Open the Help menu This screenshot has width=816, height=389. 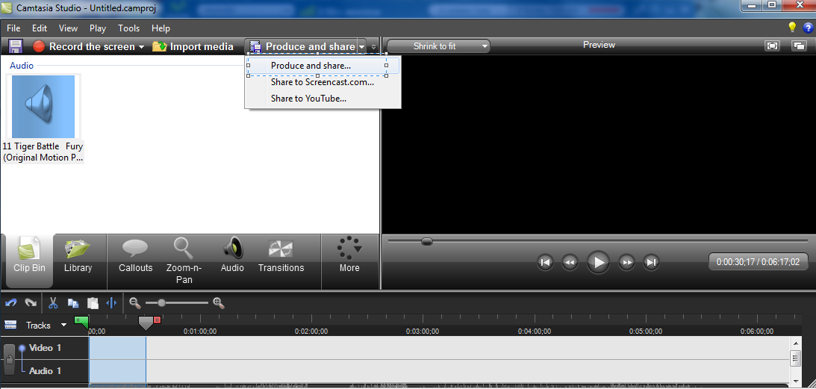161,28
